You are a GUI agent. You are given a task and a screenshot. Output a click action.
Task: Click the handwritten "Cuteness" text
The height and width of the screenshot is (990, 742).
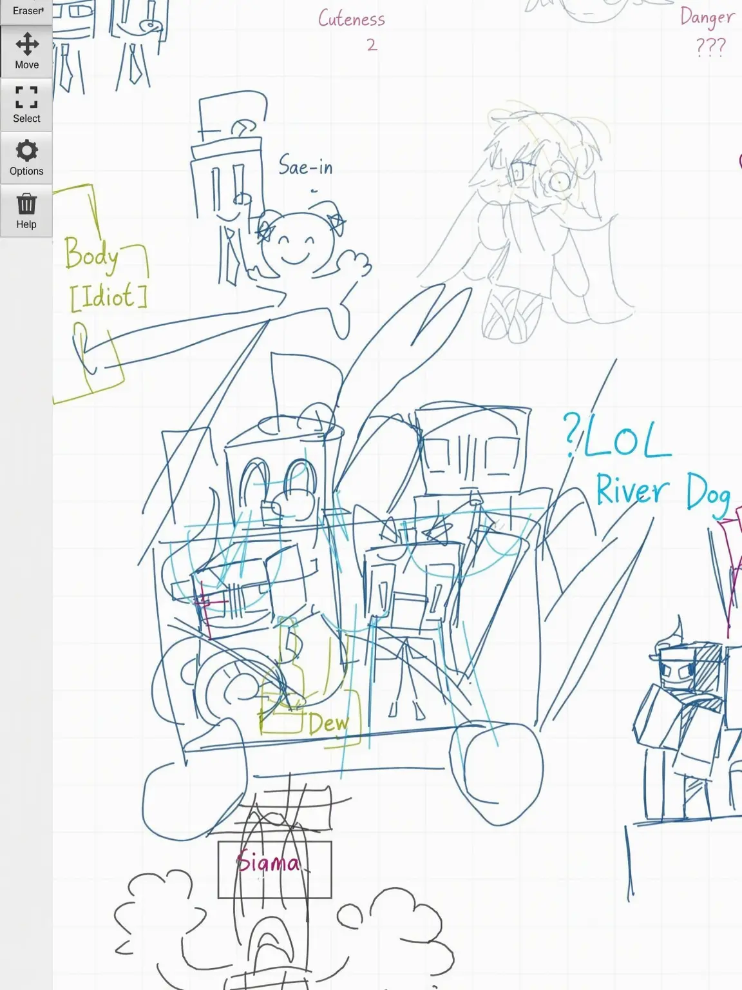click(x=352, y=19)
